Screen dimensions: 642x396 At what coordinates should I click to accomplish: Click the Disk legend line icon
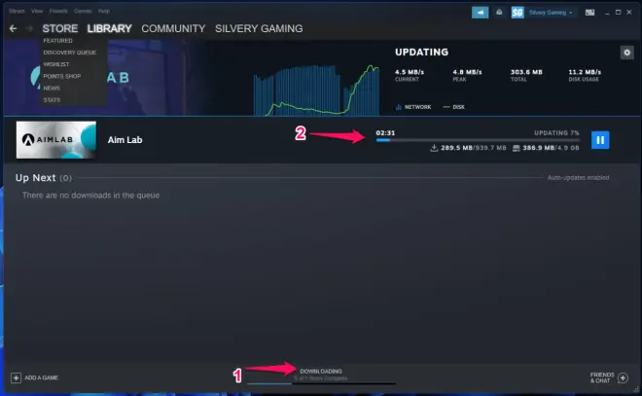(x=446, y=107)
